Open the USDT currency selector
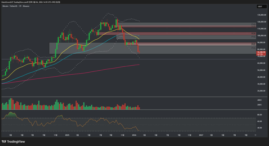 point(260,7)
